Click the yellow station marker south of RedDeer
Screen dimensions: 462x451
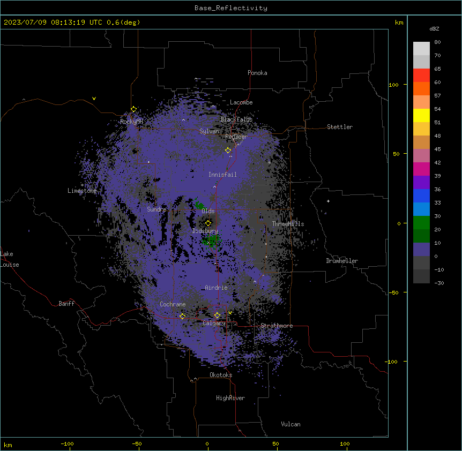tap(228, 151)
